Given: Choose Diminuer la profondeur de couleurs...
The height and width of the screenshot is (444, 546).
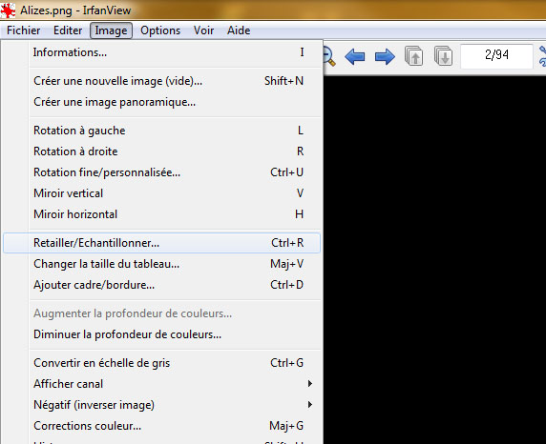Looking at the screenshot, I should (161, 334).
